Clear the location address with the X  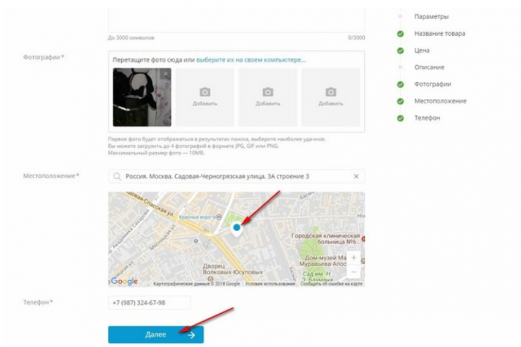356,176
